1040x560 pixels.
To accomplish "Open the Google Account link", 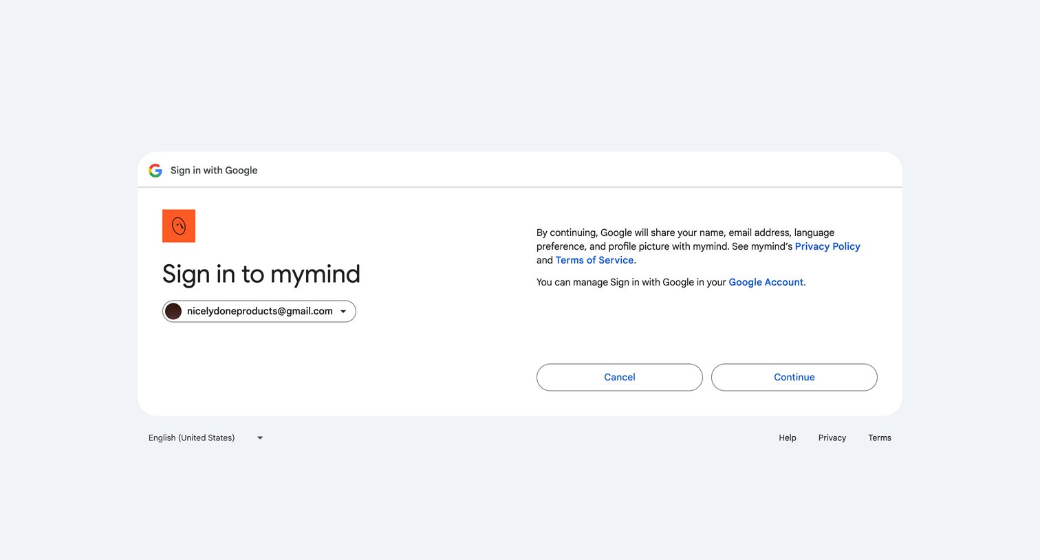I will click(766, 282).
